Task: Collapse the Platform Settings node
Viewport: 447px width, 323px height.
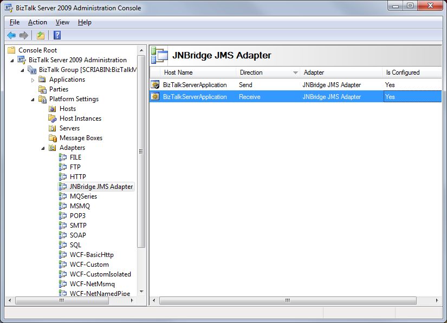Action: coord(33,100)
